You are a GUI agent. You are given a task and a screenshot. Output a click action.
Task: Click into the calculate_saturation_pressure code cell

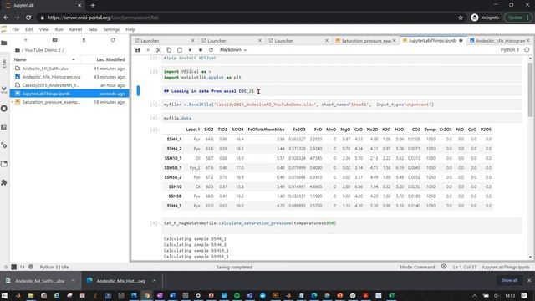click(x=342, y=226)
